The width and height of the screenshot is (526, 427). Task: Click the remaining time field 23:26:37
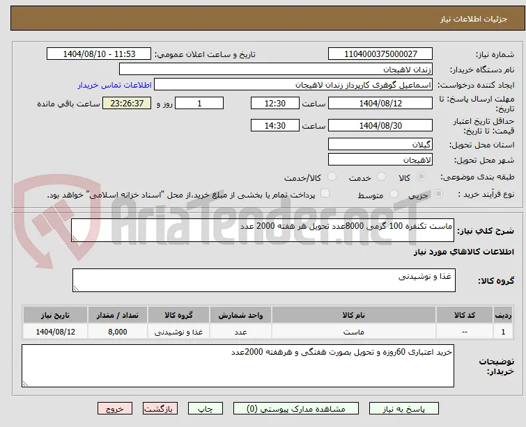coord(127,103)
